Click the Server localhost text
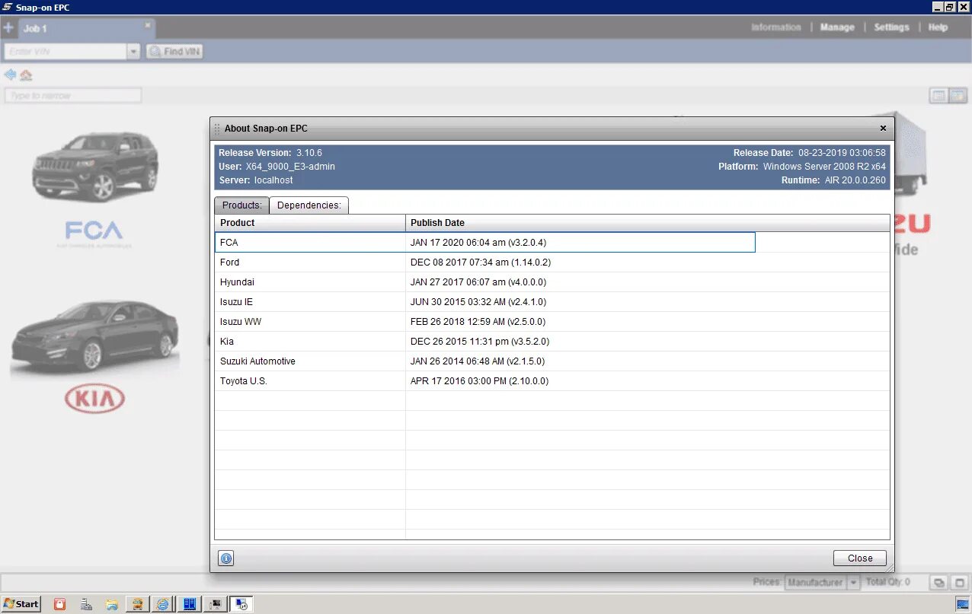This screenshot has width=972, height=614. click(256, 180)
